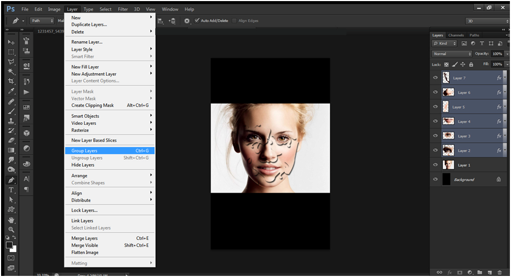Add a layer mask from panel bottom
511x277 pixels.
click(x=460, y=272)
